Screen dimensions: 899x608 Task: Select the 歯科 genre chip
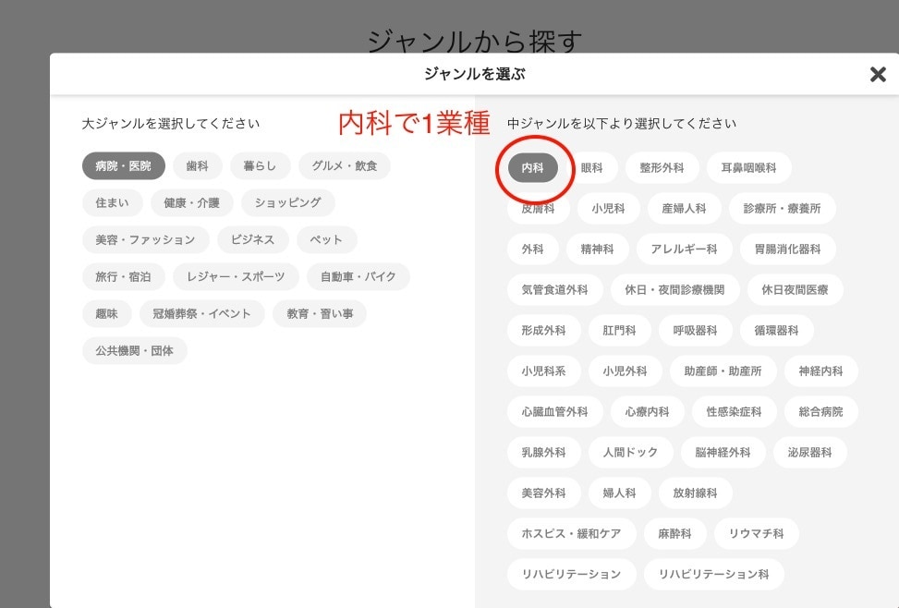pyautogui.click(x=197, y=165)
